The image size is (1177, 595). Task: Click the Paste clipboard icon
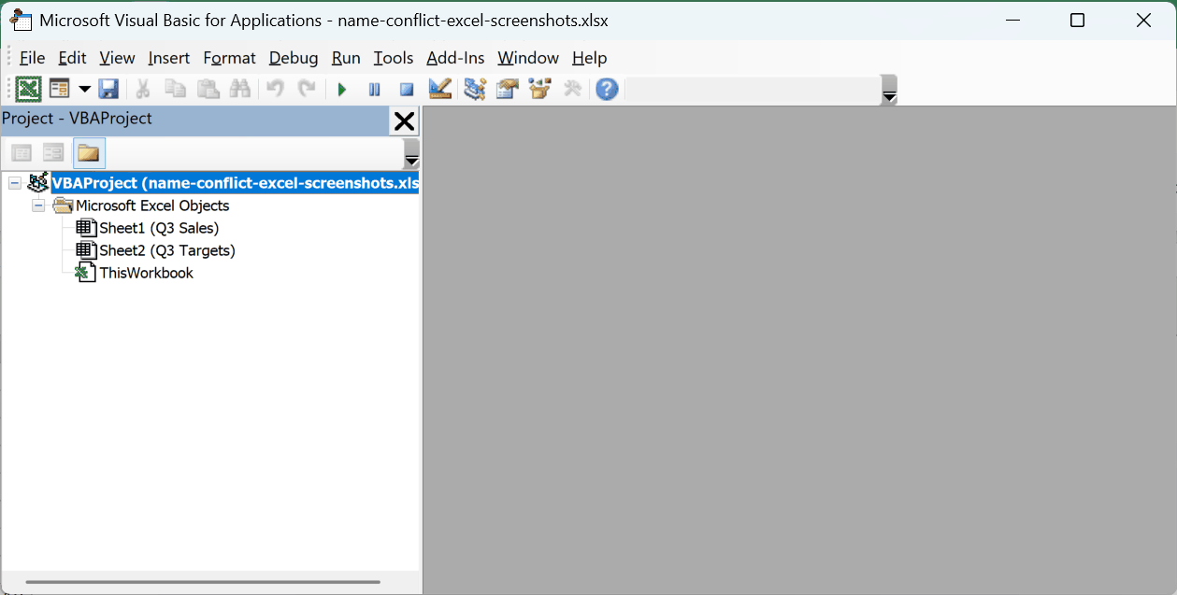point(208,89)
